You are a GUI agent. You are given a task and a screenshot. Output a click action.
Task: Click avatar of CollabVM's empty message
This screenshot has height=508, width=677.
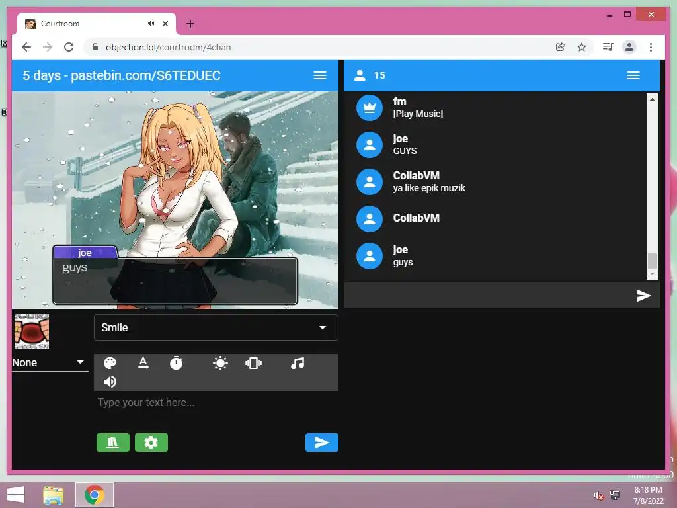[x=370, y=218]
